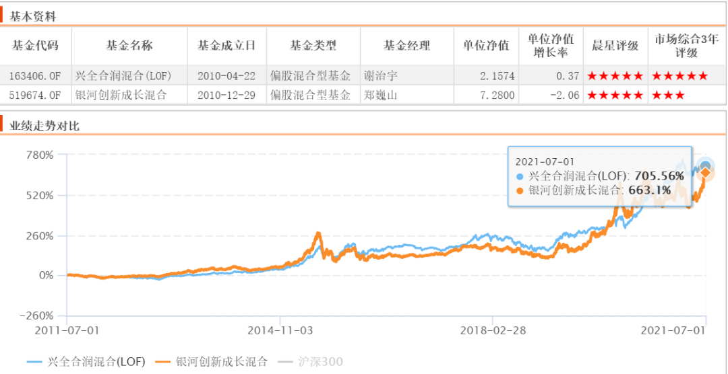Click x-axis start date 2011-07-01
The width and height of the screenshot is (728, 374).
(x=67, y=330)
